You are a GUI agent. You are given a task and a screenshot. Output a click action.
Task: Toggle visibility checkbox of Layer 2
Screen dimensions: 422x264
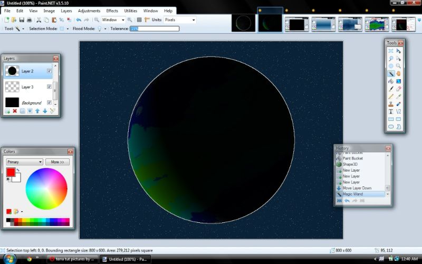click(49, 71)
